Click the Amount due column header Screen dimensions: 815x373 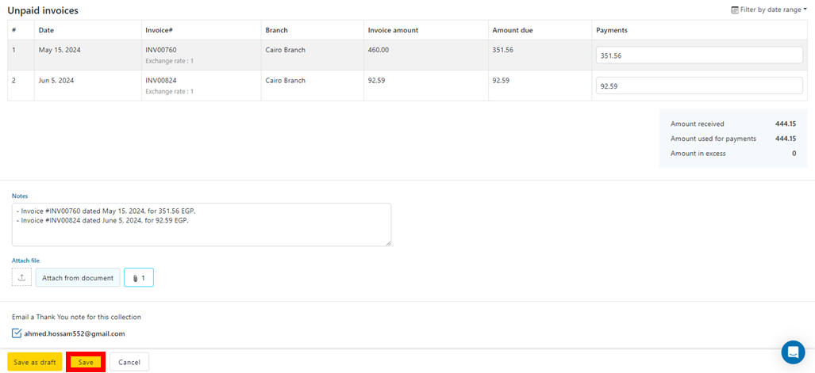513,30
